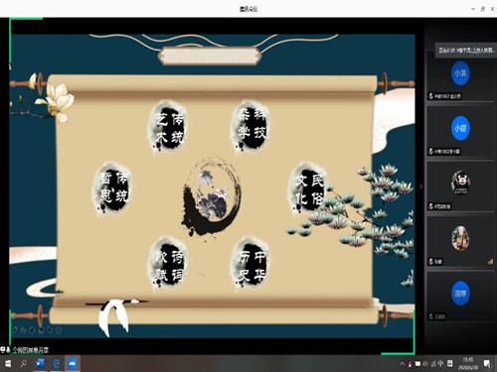Select the pen tool in slideshow controls
This screenshot has width=497, height=372.
(x=15, y=329)
